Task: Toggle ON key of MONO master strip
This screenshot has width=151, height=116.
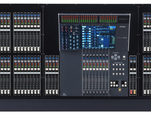Action: 135,69
